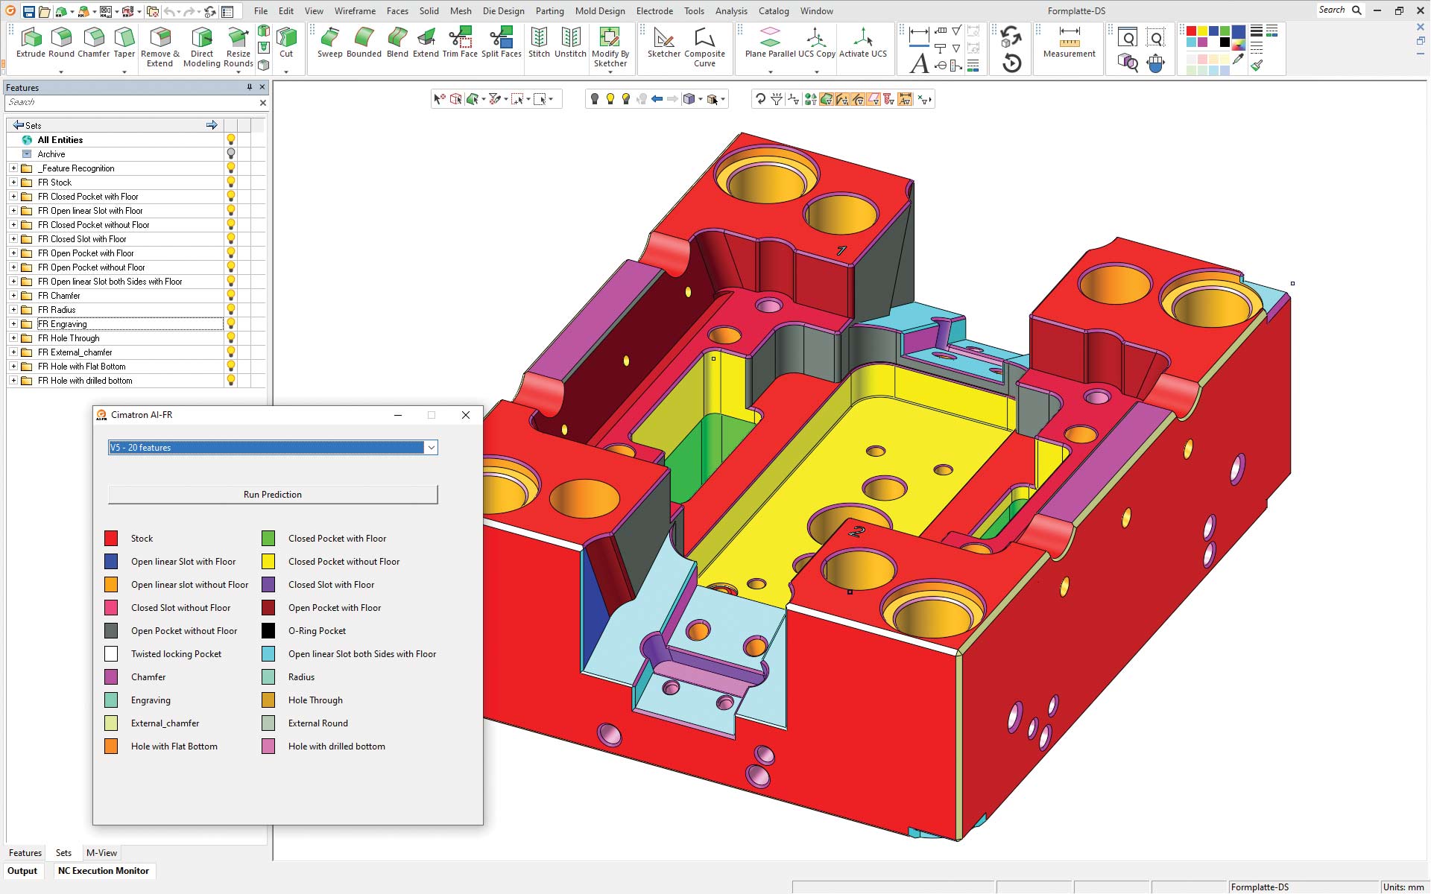Viewport: 1431px width, 894px height.
Task: Open the Electrode menu
Action: (654, 11)
